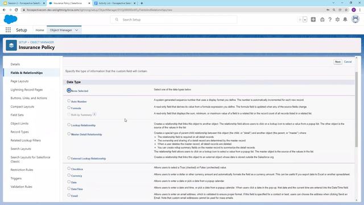Click the Cancel button
Screen dimensions: 364x205
348,62
